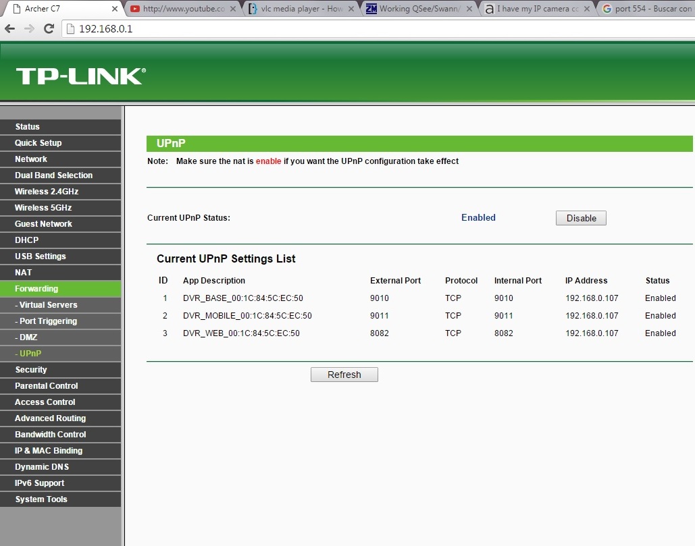
Task: Click the YouTube favicon on its tab
Action: [x=135, y=9]
